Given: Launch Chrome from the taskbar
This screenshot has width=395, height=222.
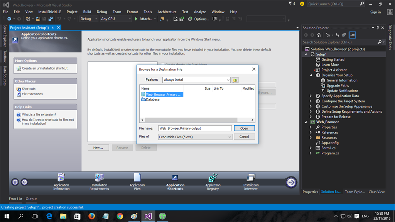Looking at the screenshot, I should 120,216.
